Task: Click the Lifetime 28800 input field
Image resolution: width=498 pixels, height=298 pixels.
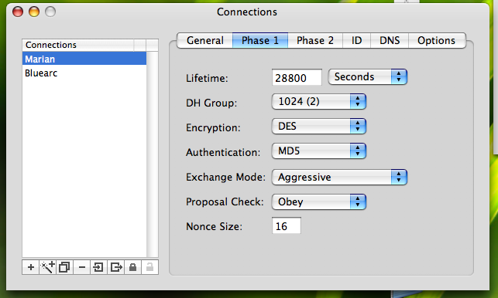Action: [297, 77]
